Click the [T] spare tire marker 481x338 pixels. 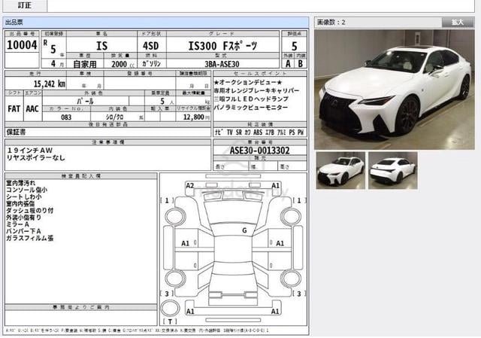pos(170,321)
